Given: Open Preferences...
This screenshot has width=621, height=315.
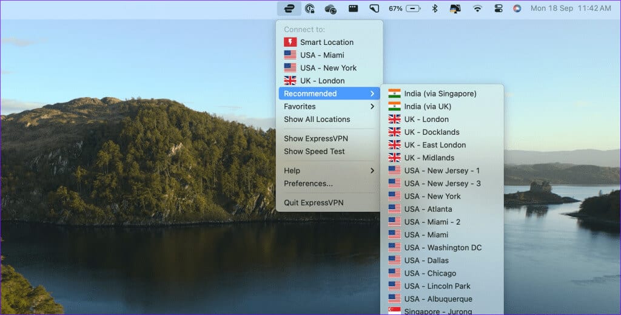Looking at the screenshot, I should (329, 183).
